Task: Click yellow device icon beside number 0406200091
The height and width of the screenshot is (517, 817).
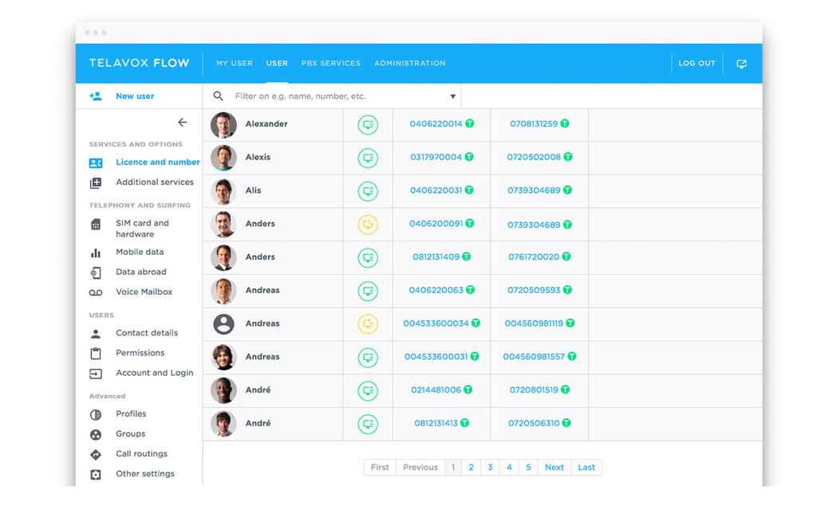Action: (x=368, y=225)
